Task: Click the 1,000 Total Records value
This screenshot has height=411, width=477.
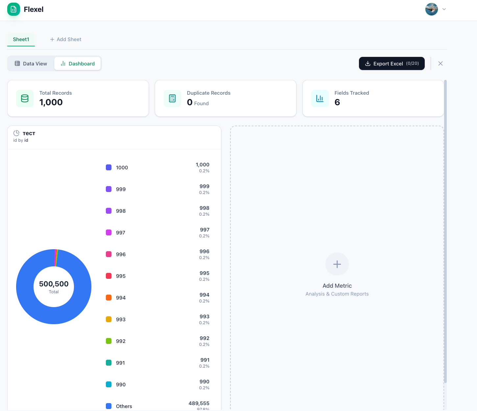Action: click(51, 102)
